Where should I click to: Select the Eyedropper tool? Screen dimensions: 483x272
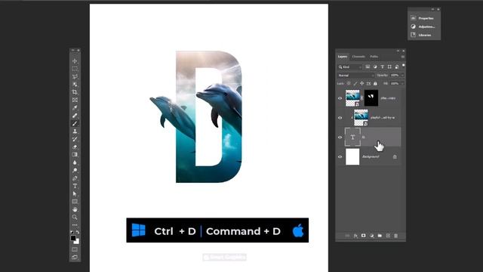(x=75, y=108)
